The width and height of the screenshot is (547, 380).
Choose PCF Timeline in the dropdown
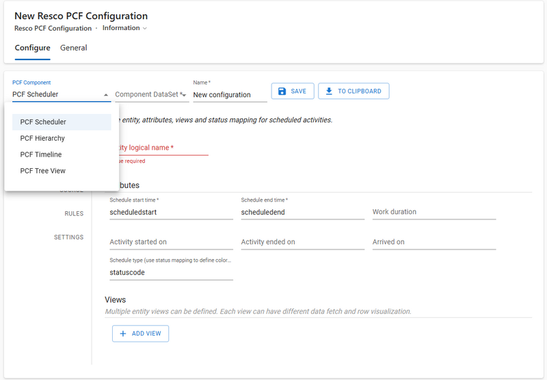[62, 154]
